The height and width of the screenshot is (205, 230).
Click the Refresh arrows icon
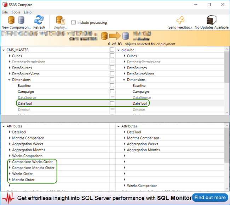(x=39, y=20)
